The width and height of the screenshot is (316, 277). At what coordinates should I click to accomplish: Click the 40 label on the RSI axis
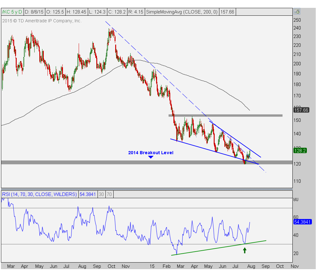pyautogui.click(x=296, y=235)
